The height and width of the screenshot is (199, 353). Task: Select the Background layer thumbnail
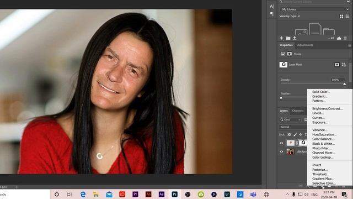pos(291,151)
